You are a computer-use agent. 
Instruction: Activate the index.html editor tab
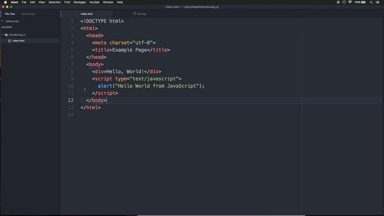click(86, 14)
